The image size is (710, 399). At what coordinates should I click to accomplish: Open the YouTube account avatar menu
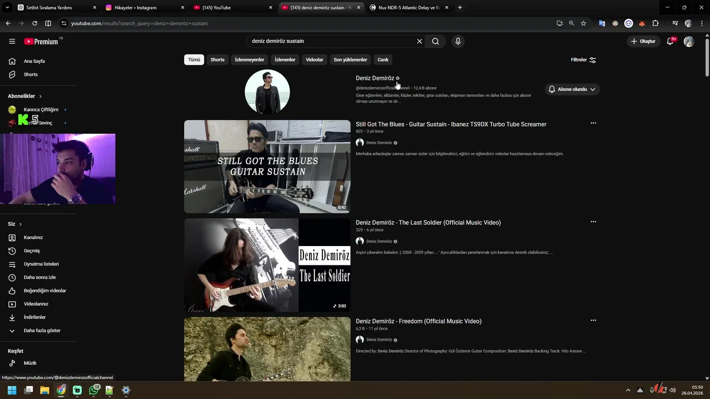[x=689, y=41]
